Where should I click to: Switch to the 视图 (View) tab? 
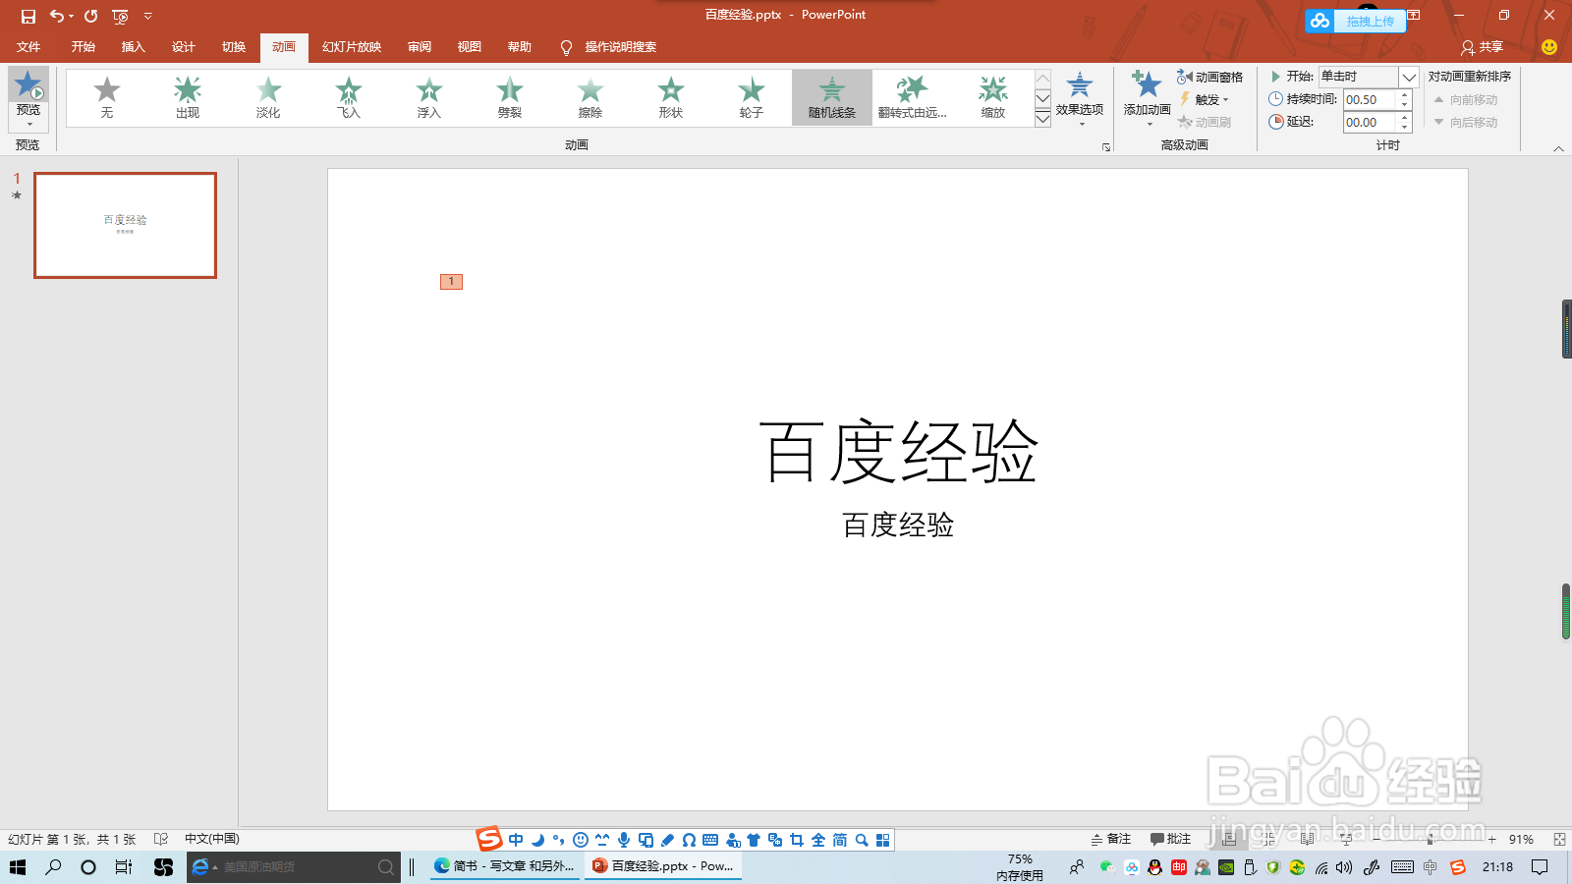coord(470,47)
